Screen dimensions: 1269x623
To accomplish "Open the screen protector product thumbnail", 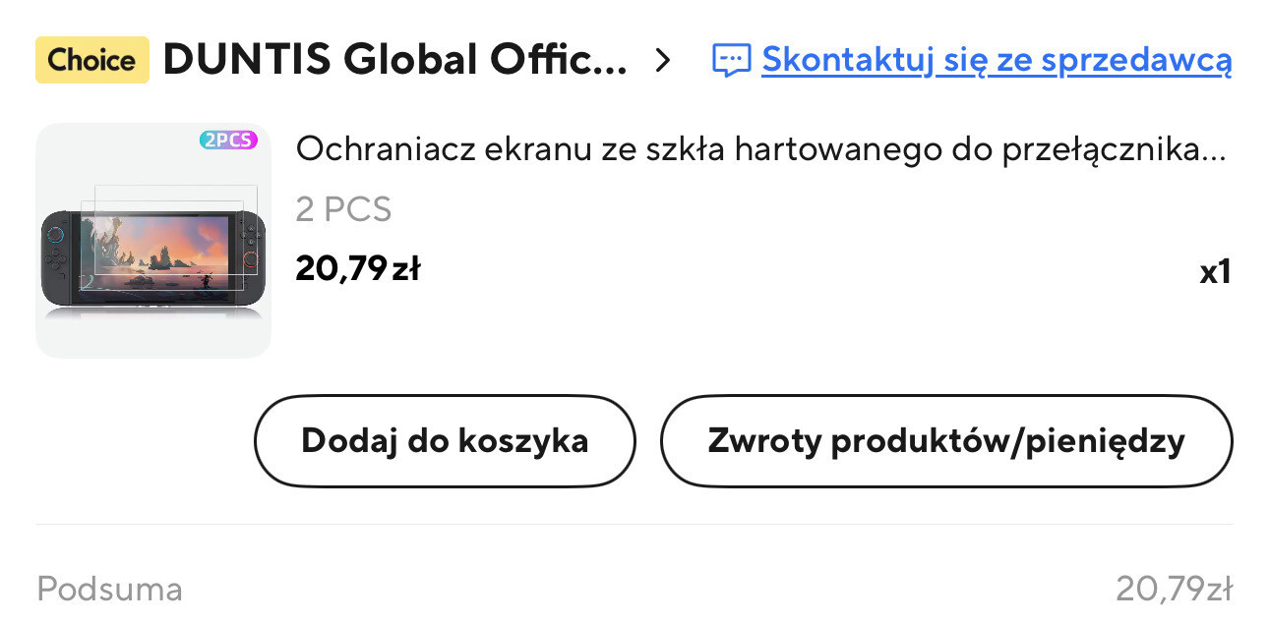I will click(x=153, y=241).
